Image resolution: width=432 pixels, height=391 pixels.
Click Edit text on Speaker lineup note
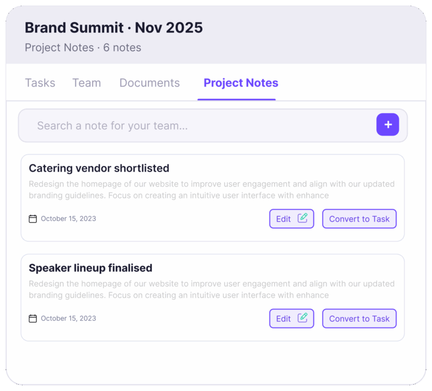[283, 318]
